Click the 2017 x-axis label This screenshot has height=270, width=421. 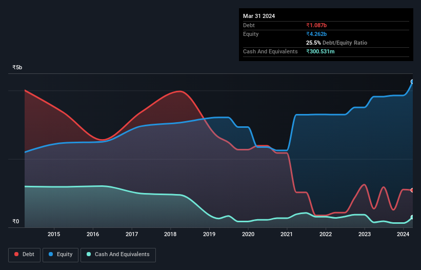132,234
